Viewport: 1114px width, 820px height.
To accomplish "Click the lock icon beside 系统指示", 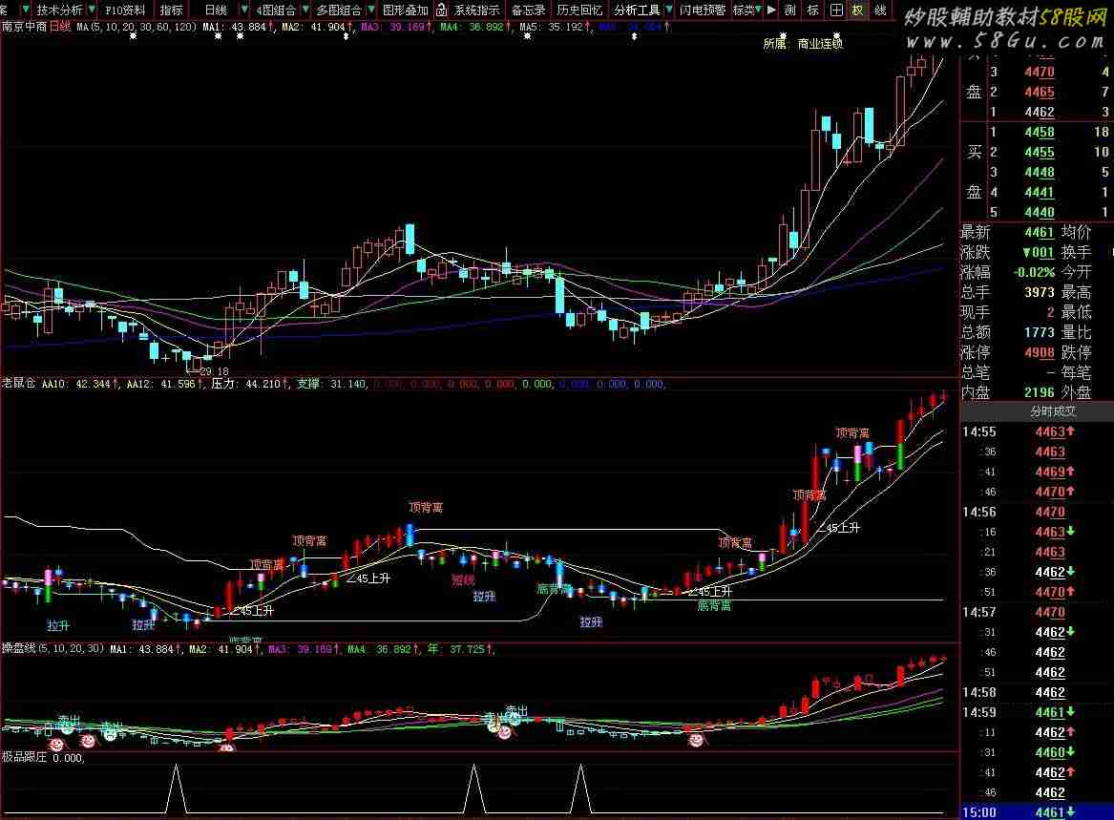I will click(441, 10).
